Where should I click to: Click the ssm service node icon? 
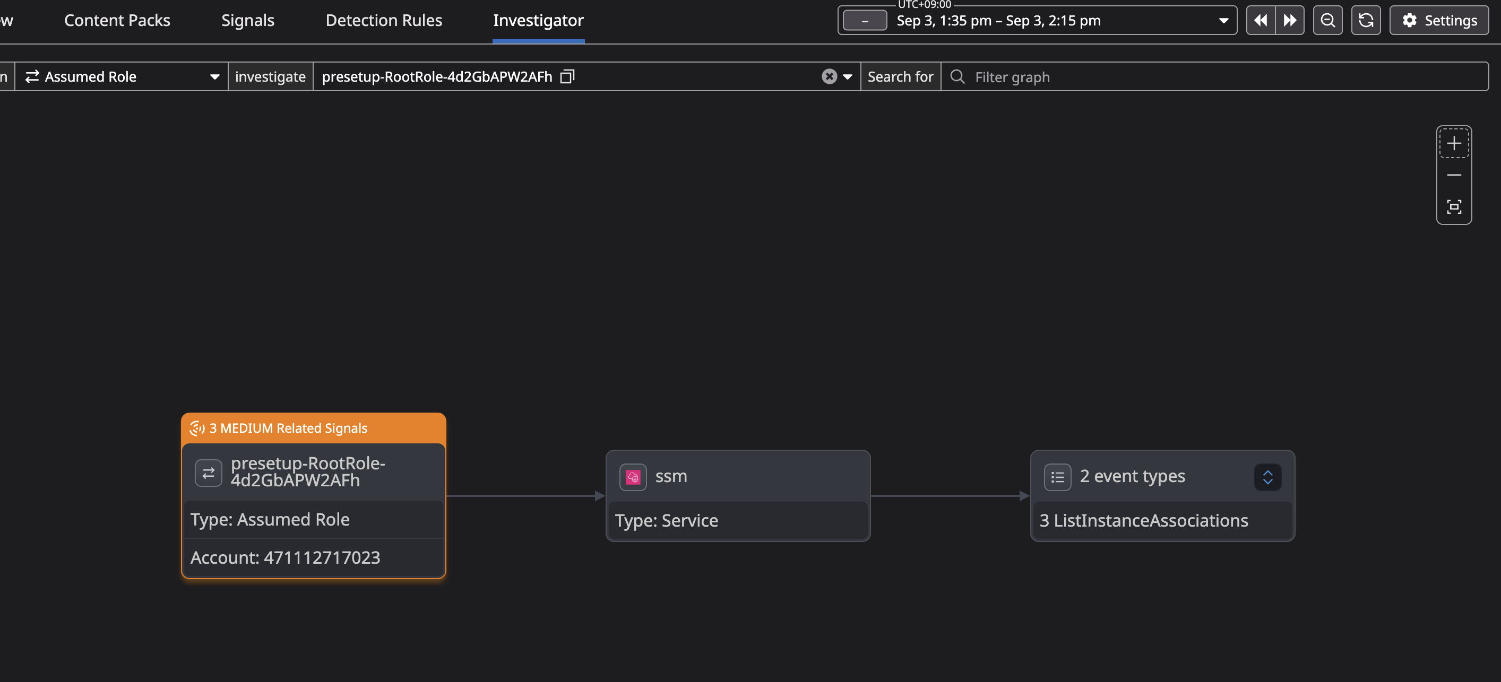(633, 478)
